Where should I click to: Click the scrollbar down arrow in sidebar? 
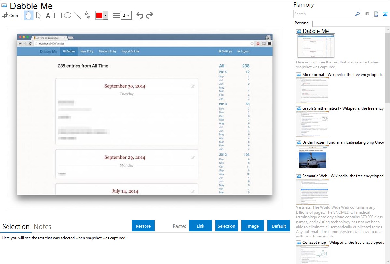pyautogui.click(x=387, y=261)
